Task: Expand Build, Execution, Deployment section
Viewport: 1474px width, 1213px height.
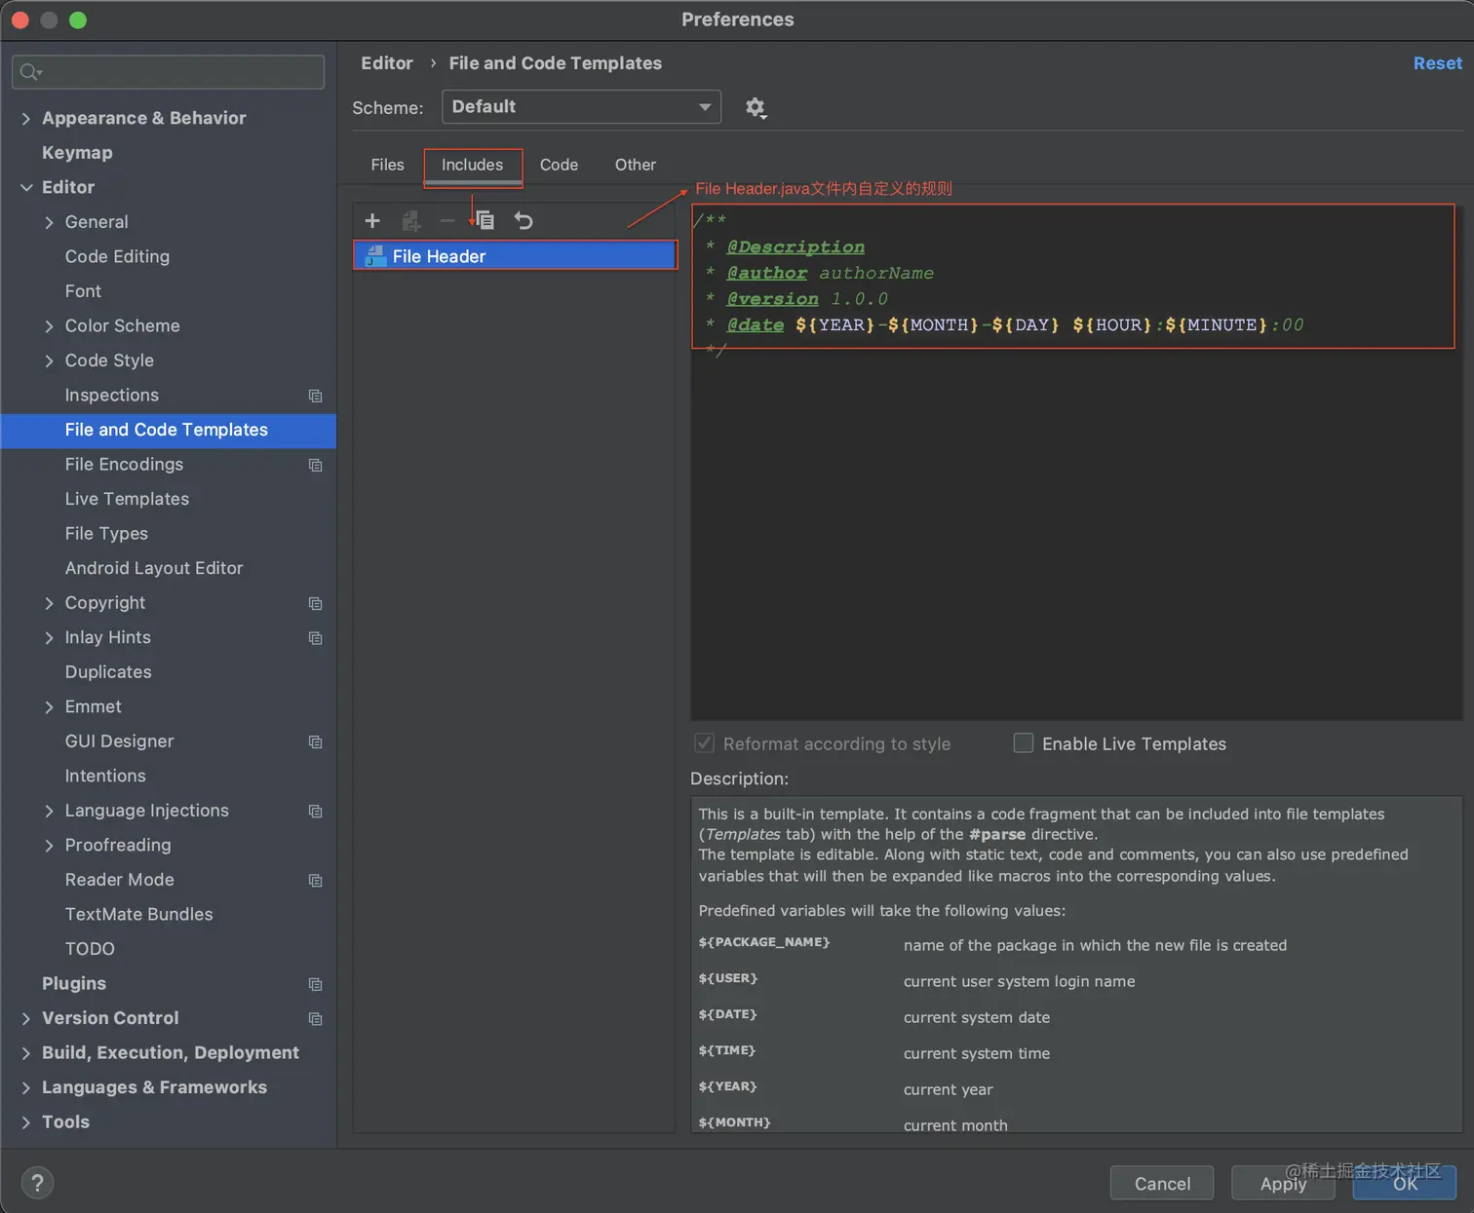Action: (x=26, y=1053)
